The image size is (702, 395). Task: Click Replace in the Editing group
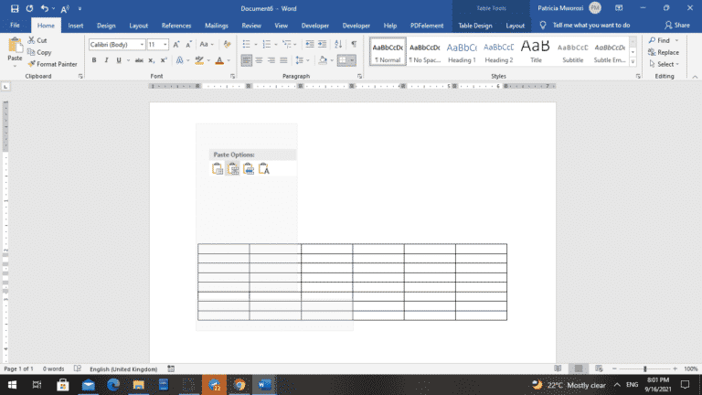664,52
